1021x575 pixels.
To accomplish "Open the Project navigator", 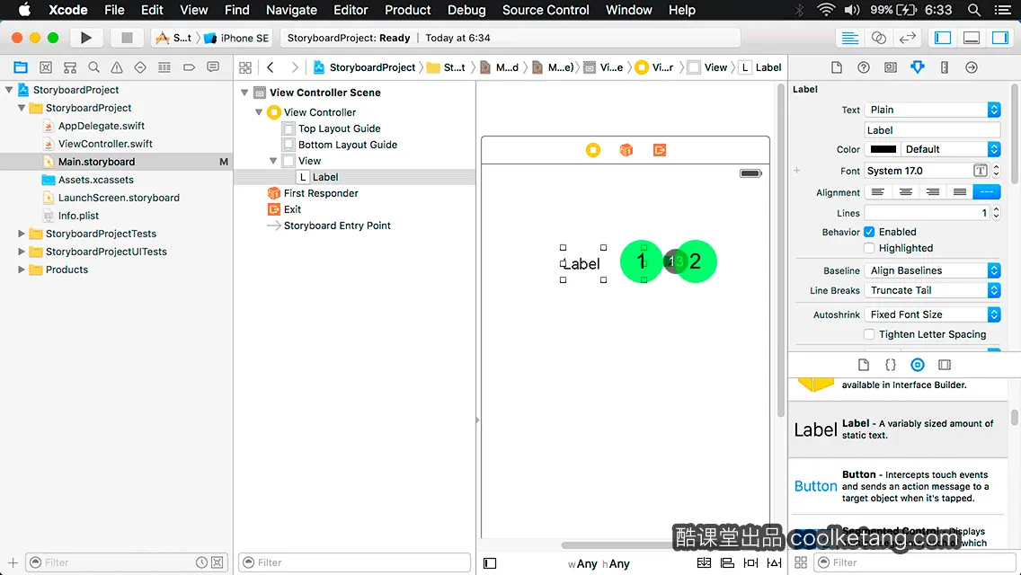I will [21, 67].
